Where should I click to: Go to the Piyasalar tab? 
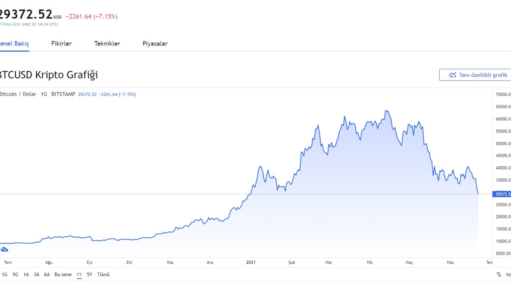(155, 44)
